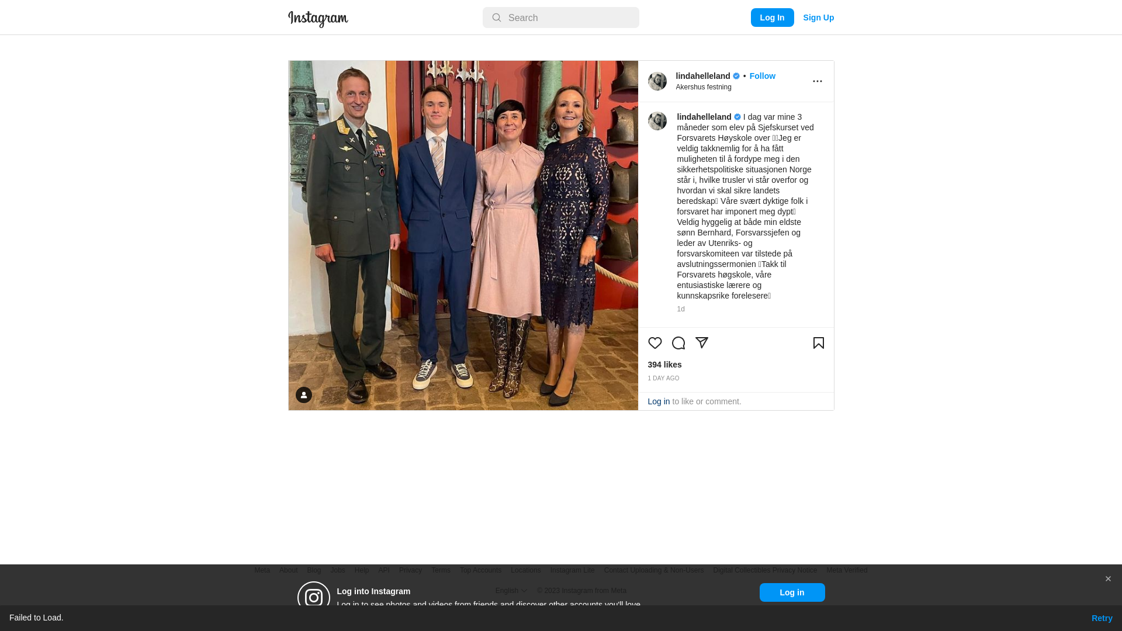Click the Log In button in header
The width and height of the screenshot is (1122, 631).
tap(772, 18)
